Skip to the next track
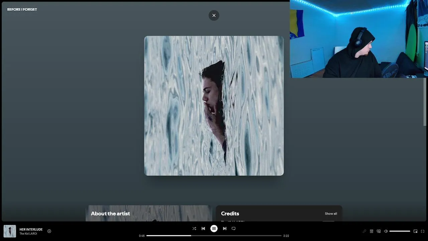The image size is (428, 241). click(x=225, y=229)
